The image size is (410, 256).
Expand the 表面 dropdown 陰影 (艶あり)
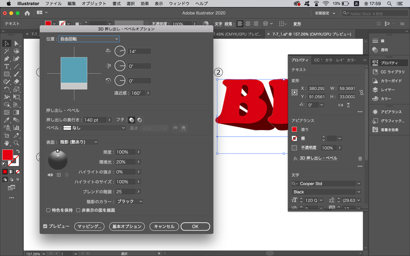pyautogui.click(x=78, y=142)
